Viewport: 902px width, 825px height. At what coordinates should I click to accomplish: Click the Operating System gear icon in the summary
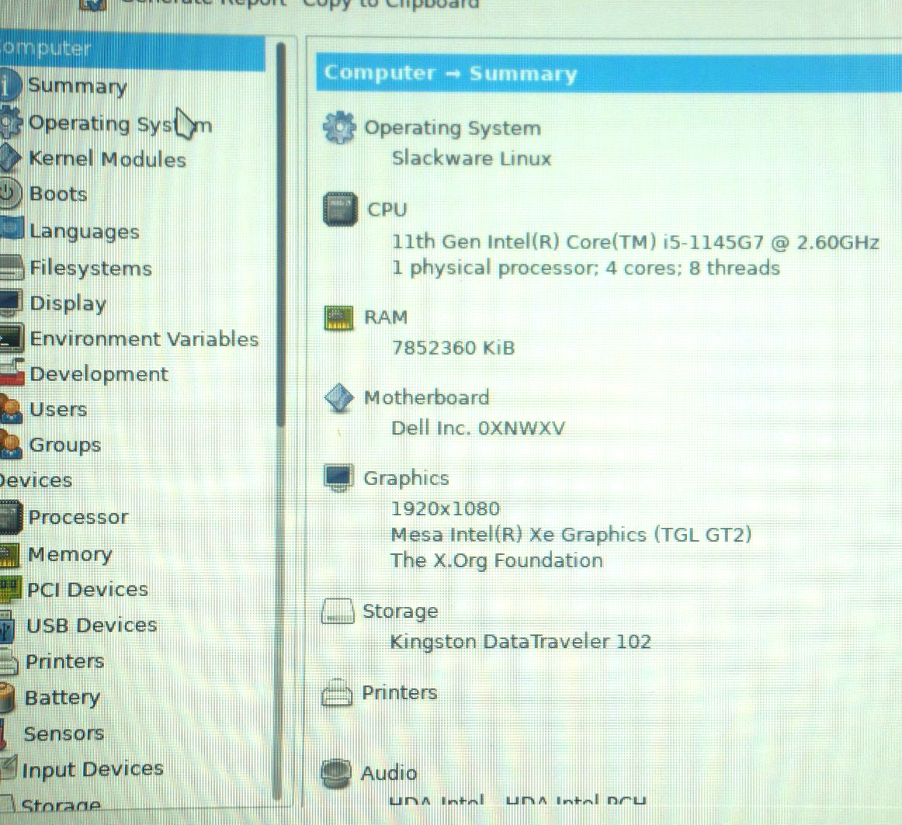click(x=338, y=127)
